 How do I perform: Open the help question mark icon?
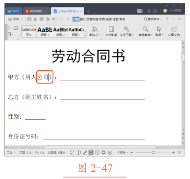click(x=167, y=19)
